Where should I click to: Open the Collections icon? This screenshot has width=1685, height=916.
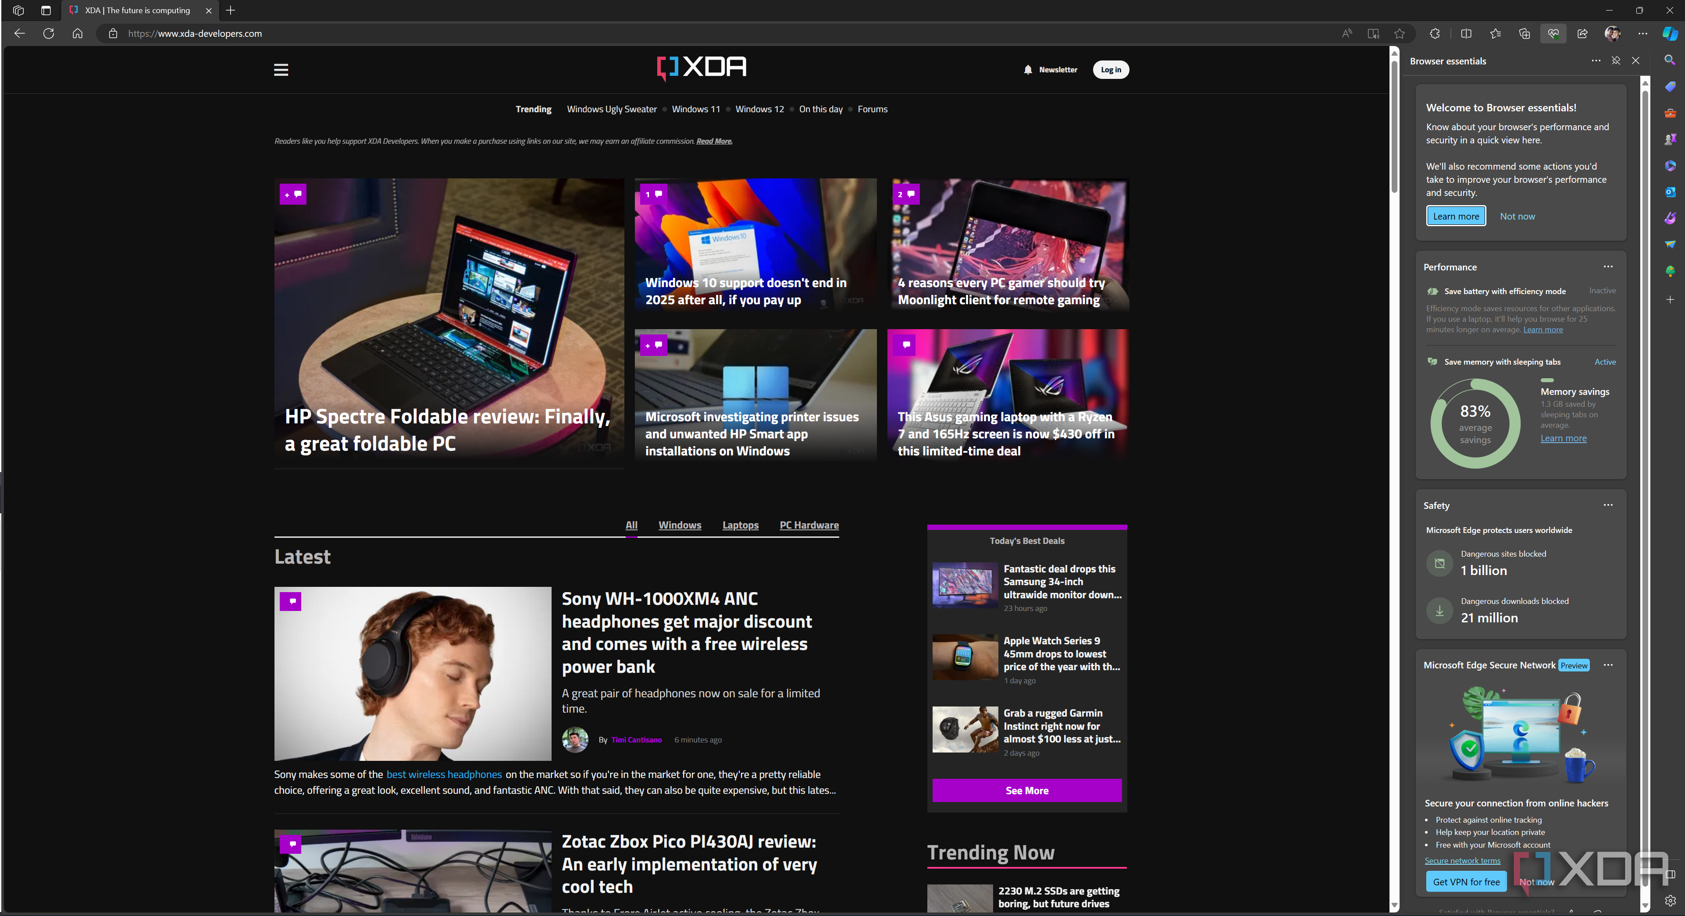[1524, 33]
